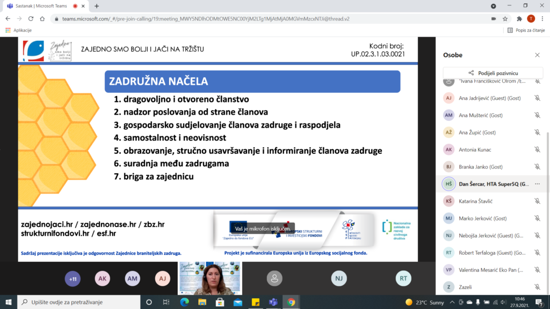Select the presenter's video thumbnail
The width and height of the screenshot is (550, 309).
pos(210,278)
